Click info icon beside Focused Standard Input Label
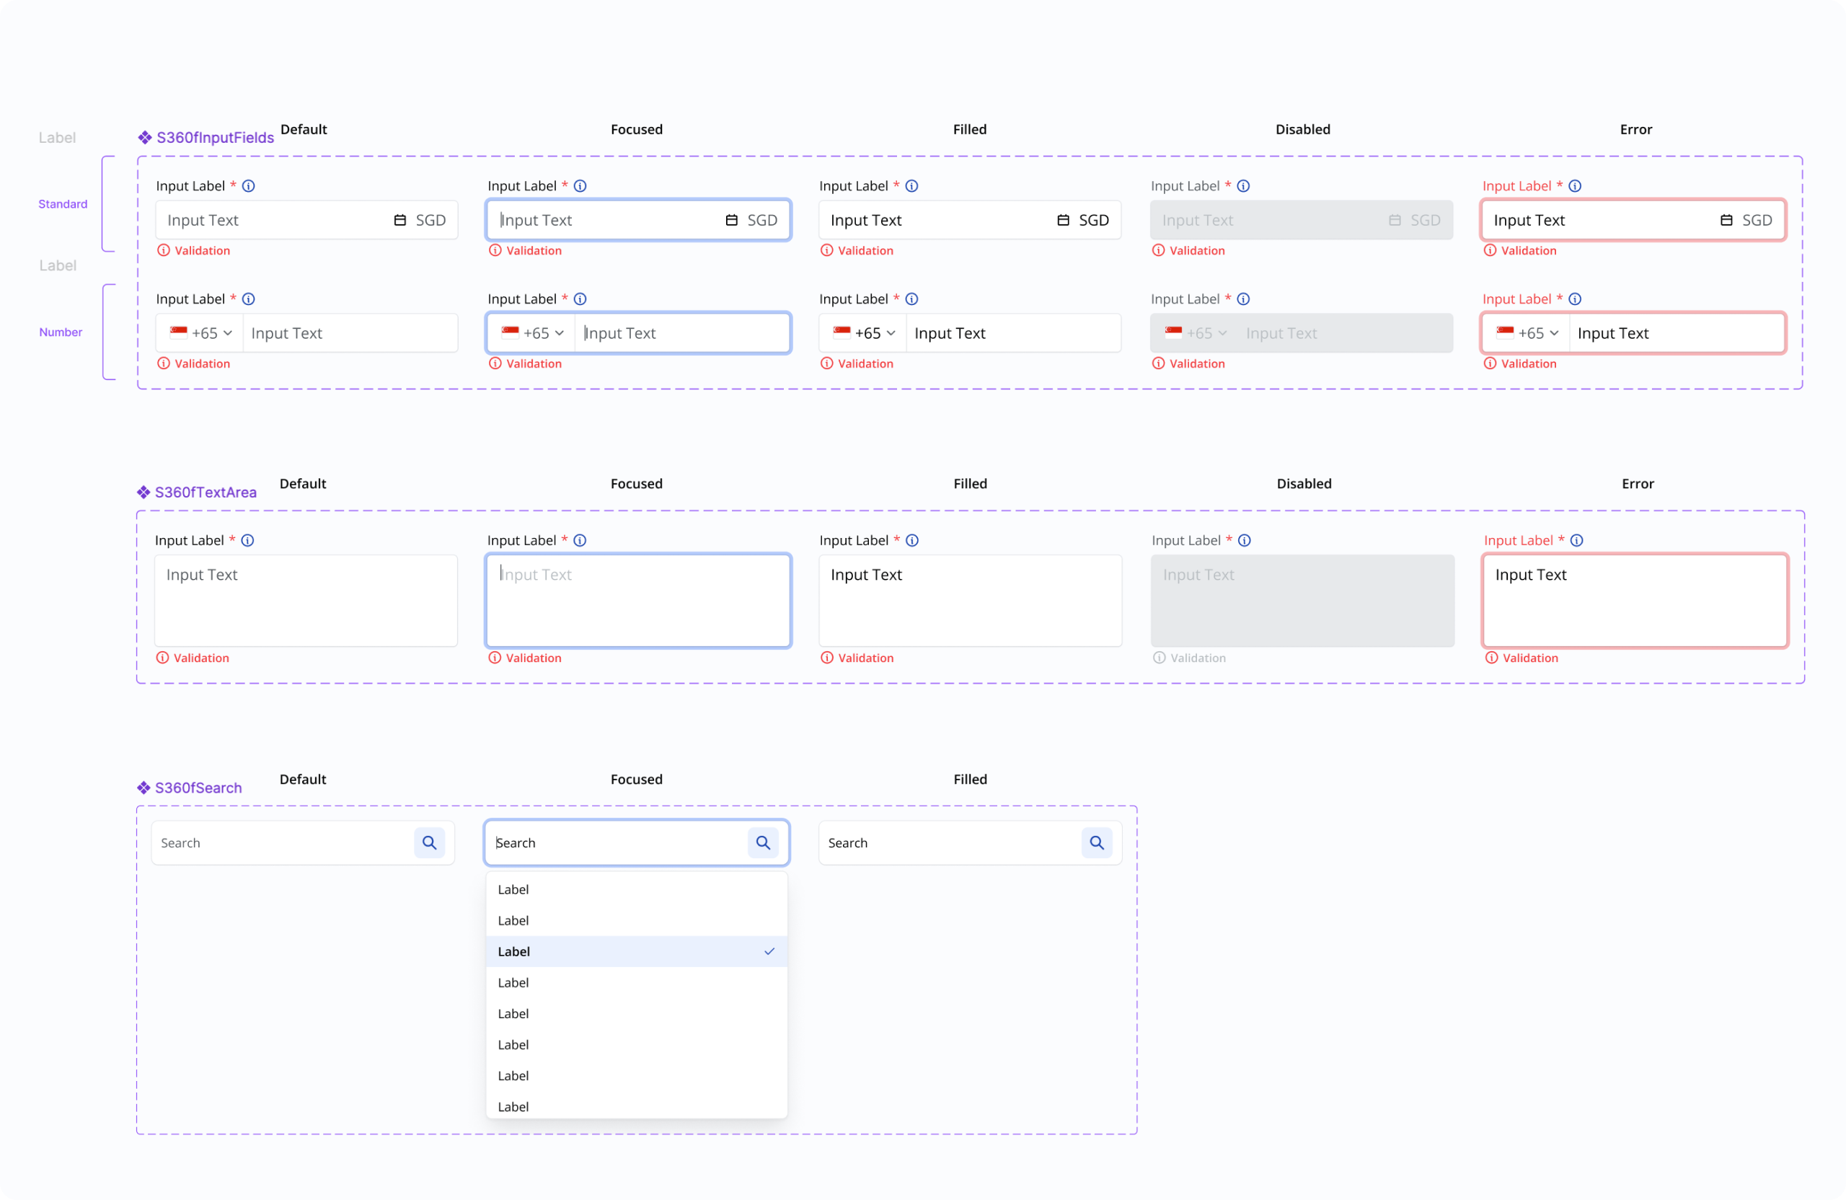The height and width of the screenshot is (1200, 1846). tap(580, 186)
